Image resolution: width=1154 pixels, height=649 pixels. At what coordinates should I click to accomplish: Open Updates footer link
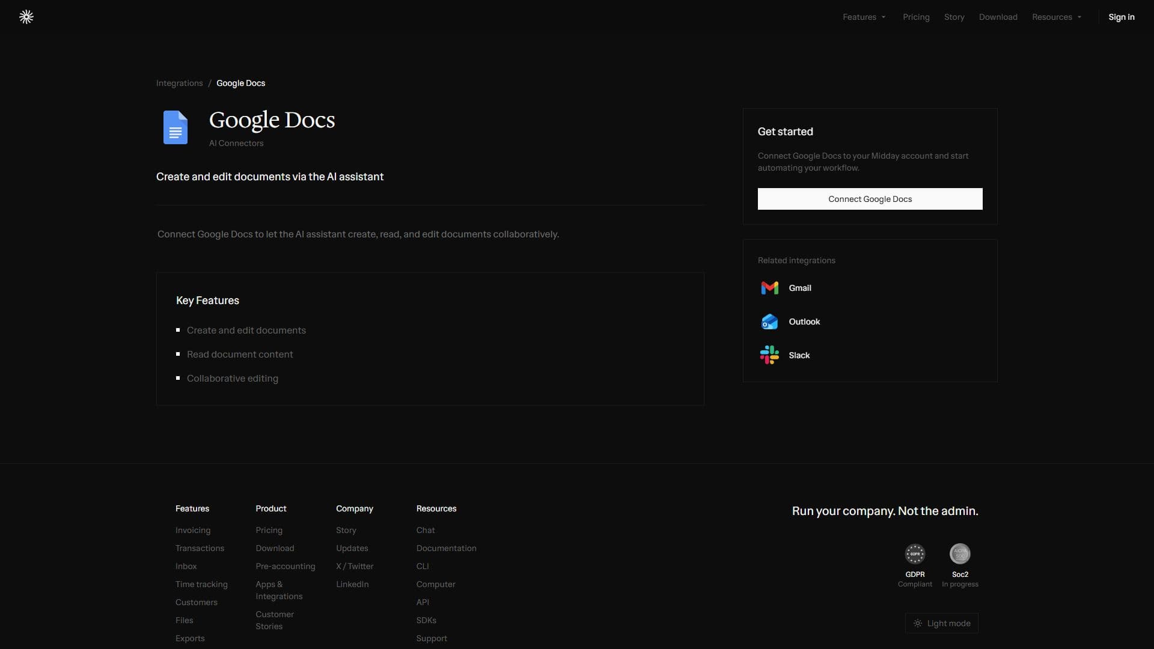[x=352, y=548]
